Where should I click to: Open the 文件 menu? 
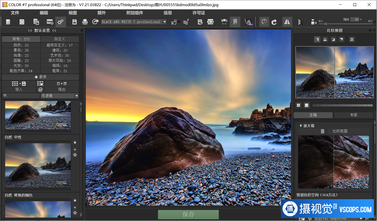pos(15,13)
